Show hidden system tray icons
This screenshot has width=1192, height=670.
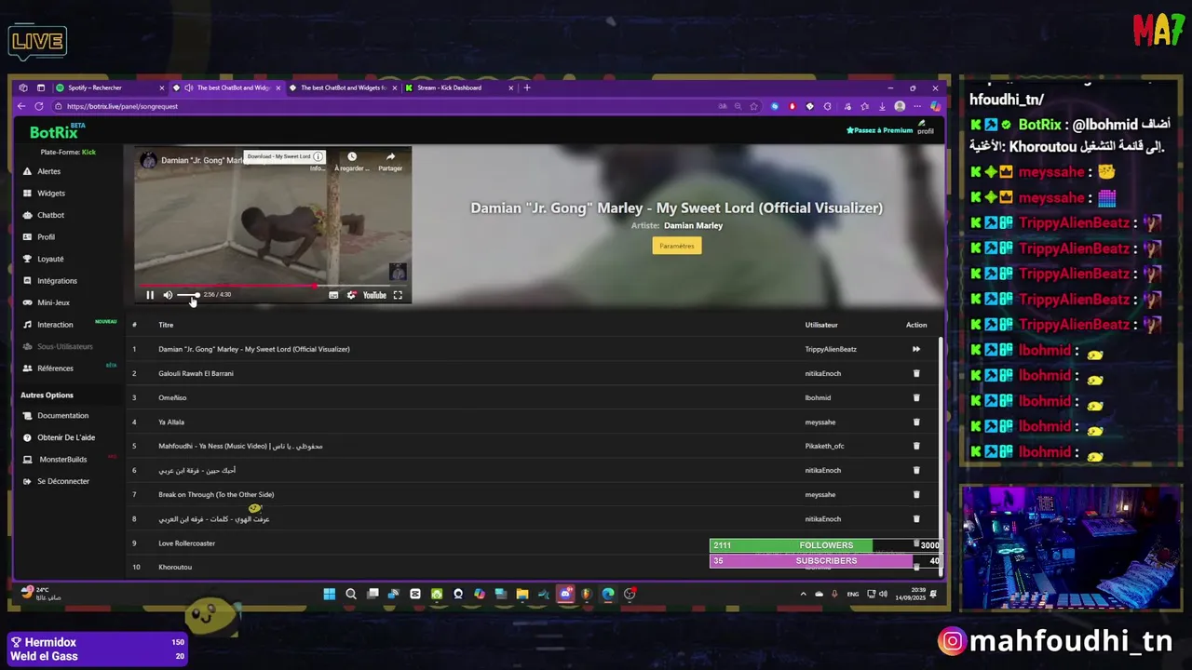coord(804,594)
